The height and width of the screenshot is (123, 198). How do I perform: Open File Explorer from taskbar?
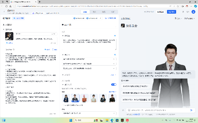(x=107, y=120)
